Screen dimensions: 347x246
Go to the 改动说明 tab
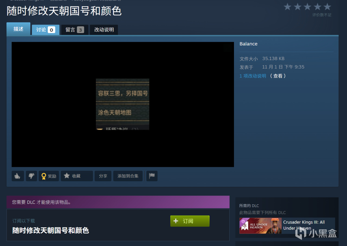tap(104, 30)
